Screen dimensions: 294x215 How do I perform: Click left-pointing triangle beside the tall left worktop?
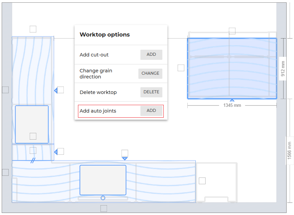point(56,90)
